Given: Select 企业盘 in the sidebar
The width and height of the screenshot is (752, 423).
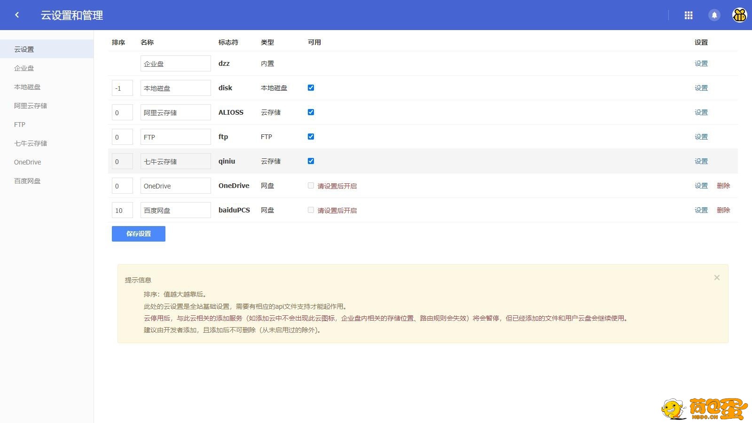Looking at the screenshot, I should point(47,68).
